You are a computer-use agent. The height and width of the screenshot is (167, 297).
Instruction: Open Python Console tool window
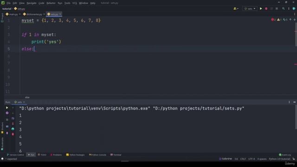tap(97, 154)
